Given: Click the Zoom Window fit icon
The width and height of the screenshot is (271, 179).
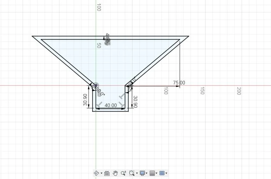Looking at the screenshot, I should coord(132,173).
